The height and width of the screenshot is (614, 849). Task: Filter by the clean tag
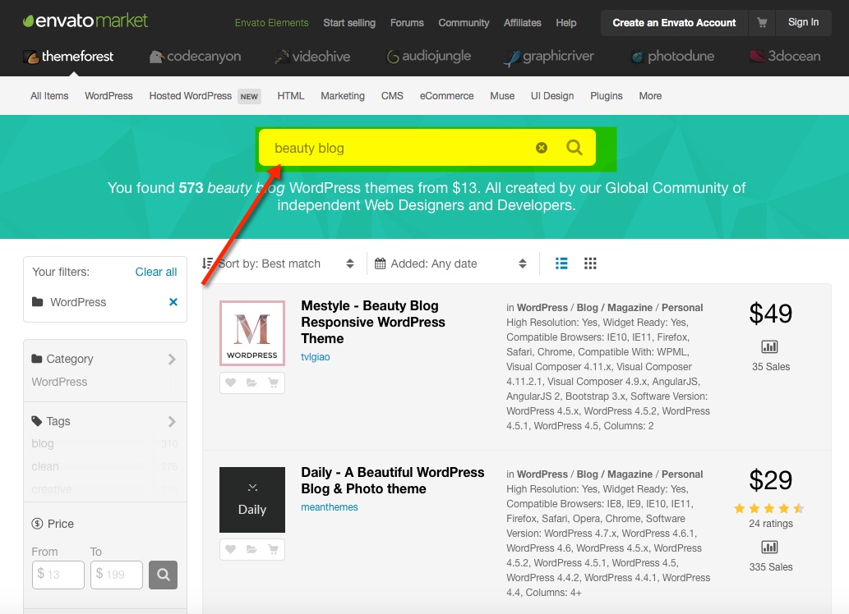tap(45, 466)
